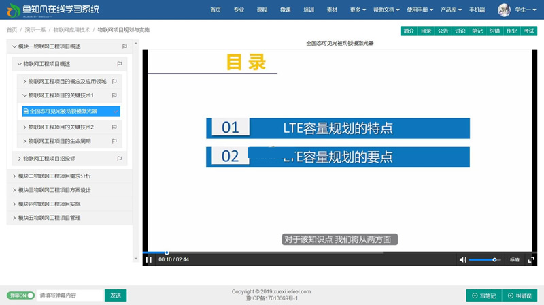Expand 物联网工程项目招投标
This screenshot has height=305, width=544.
[20, 159]
